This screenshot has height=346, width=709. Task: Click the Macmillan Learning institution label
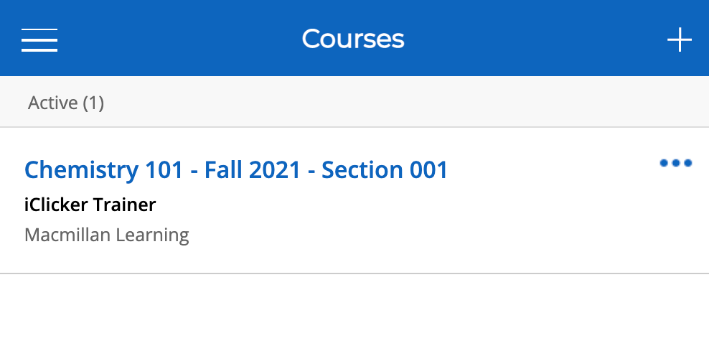coord(106,235)
